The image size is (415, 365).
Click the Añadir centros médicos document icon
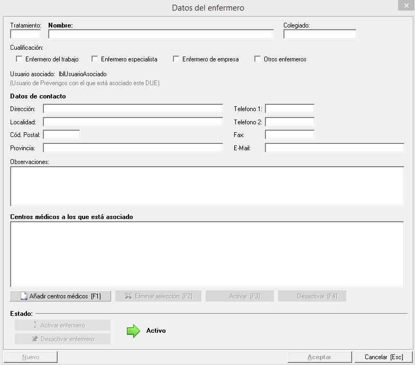pyautogui.click(x=23, y=296)
